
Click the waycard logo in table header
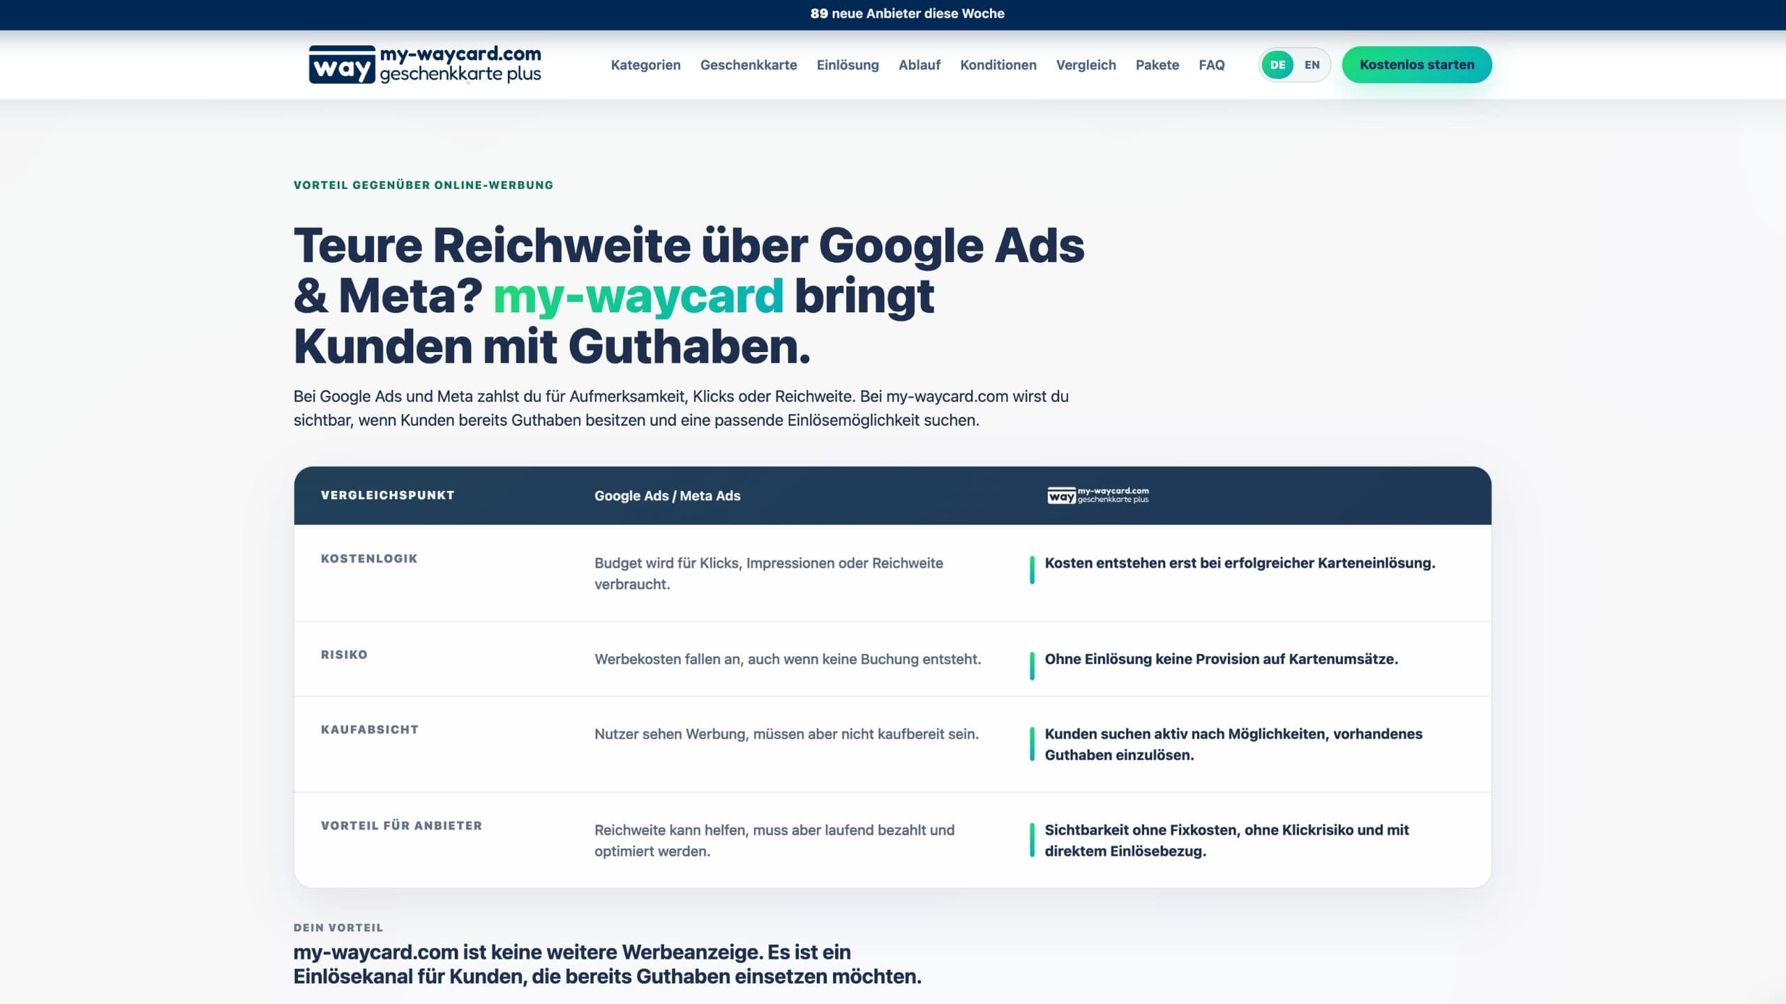[1097, 495]
